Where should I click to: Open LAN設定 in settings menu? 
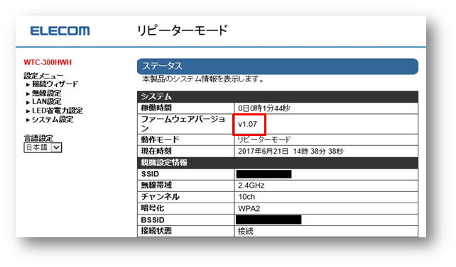tap(47, 101)
